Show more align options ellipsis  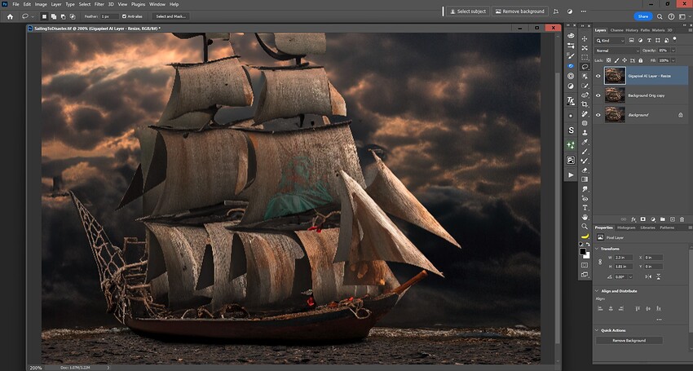659,320
